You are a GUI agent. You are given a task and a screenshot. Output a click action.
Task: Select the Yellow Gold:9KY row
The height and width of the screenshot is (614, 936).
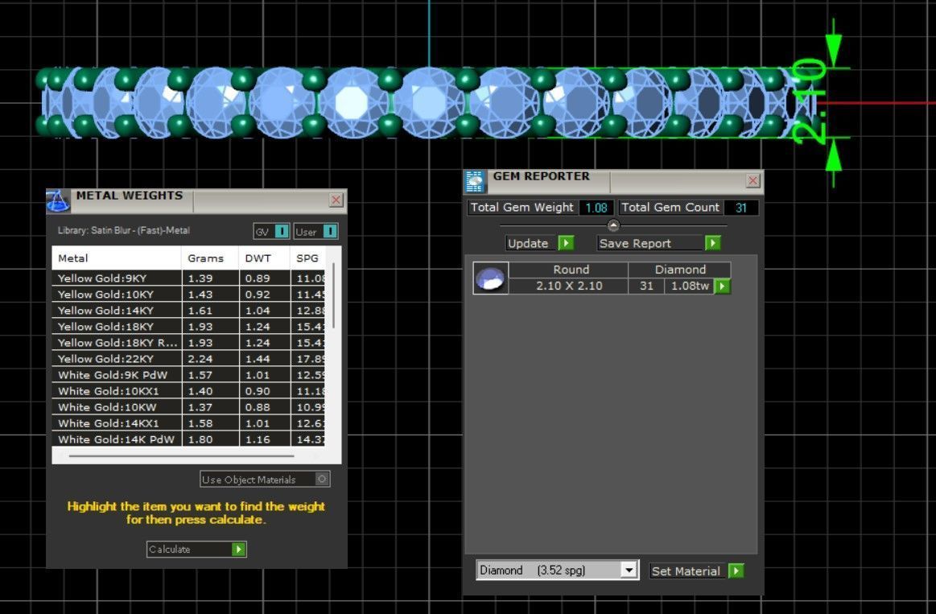pos(188,278)
